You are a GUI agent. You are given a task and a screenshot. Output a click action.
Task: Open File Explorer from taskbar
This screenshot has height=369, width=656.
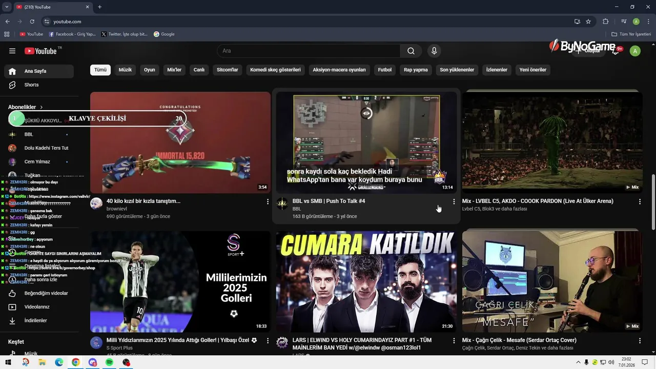(x=42, y=362)
